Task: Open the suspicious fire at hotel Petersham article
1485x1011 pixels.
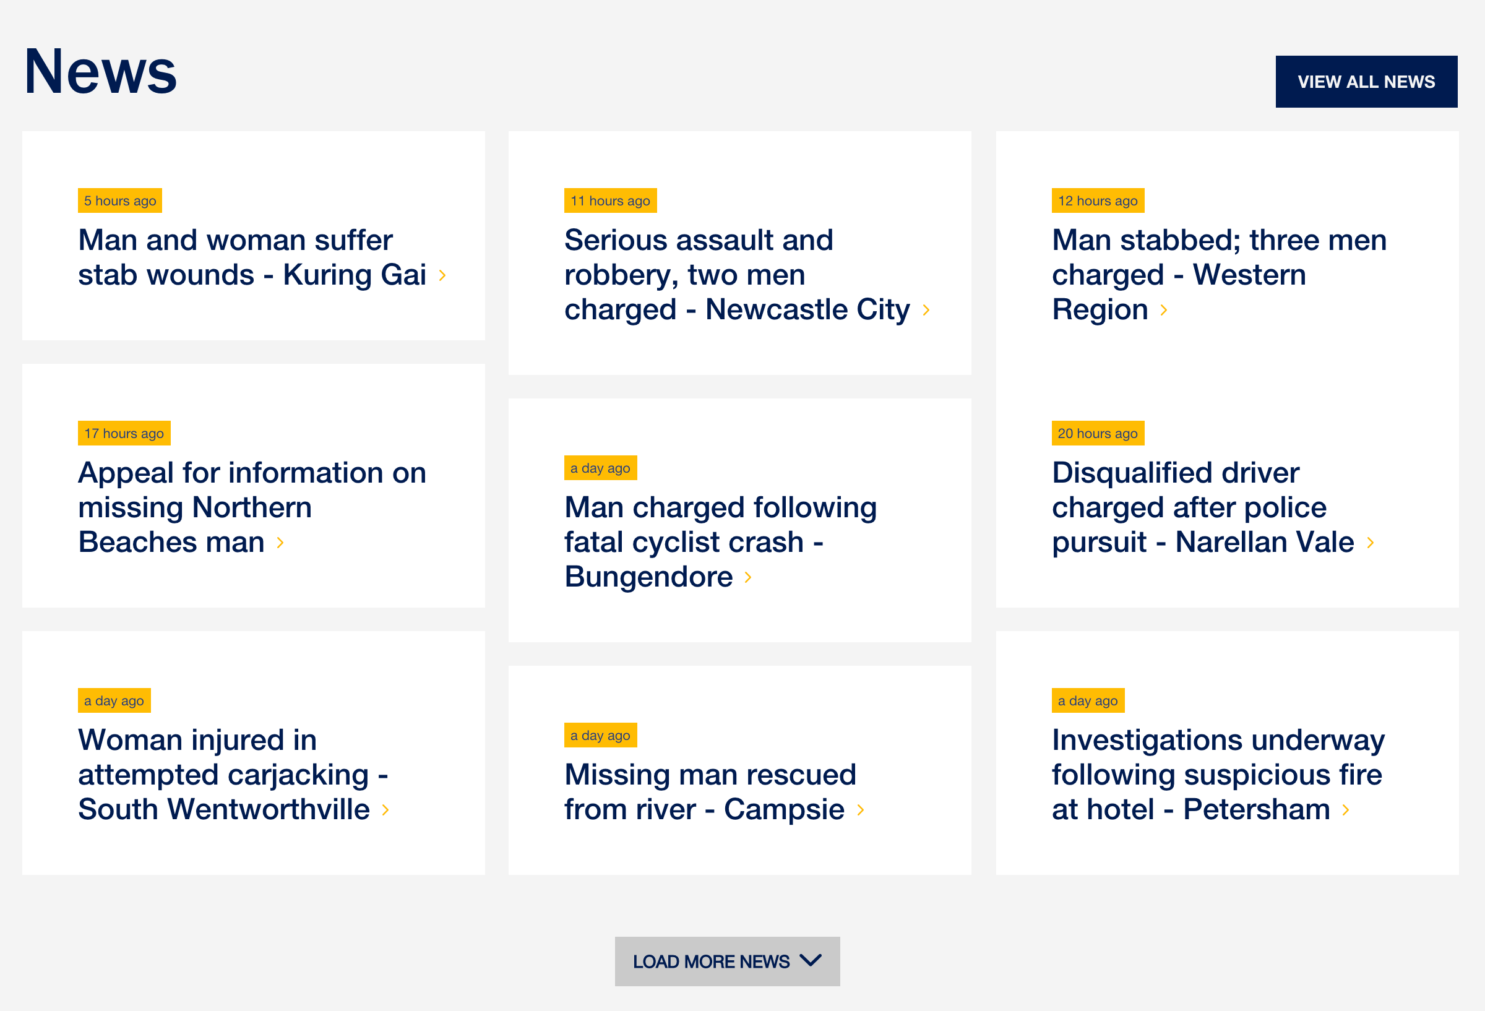Action: click(x=1218, y=775)
